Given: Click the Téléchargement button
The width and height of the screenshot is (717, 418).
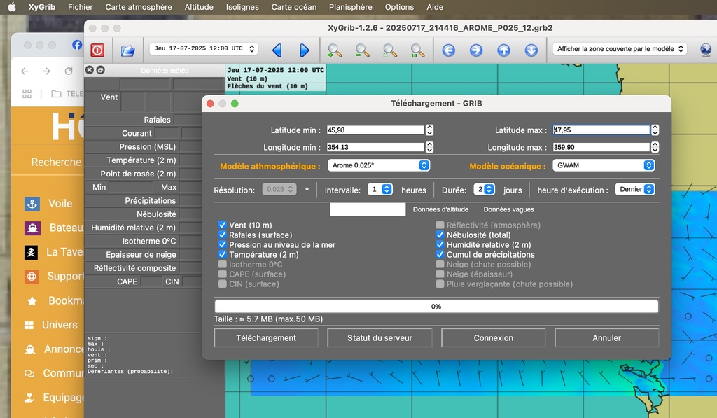Looking at the screenshot, I should coord(266,338).
